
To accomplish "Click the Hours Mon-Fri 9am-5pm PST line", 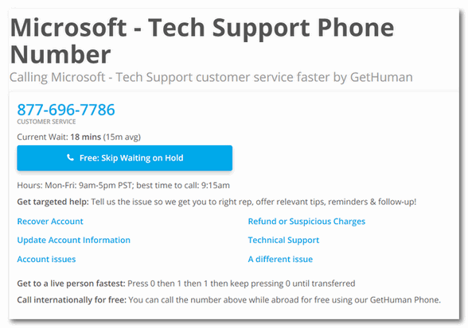I will coord(74,185).
